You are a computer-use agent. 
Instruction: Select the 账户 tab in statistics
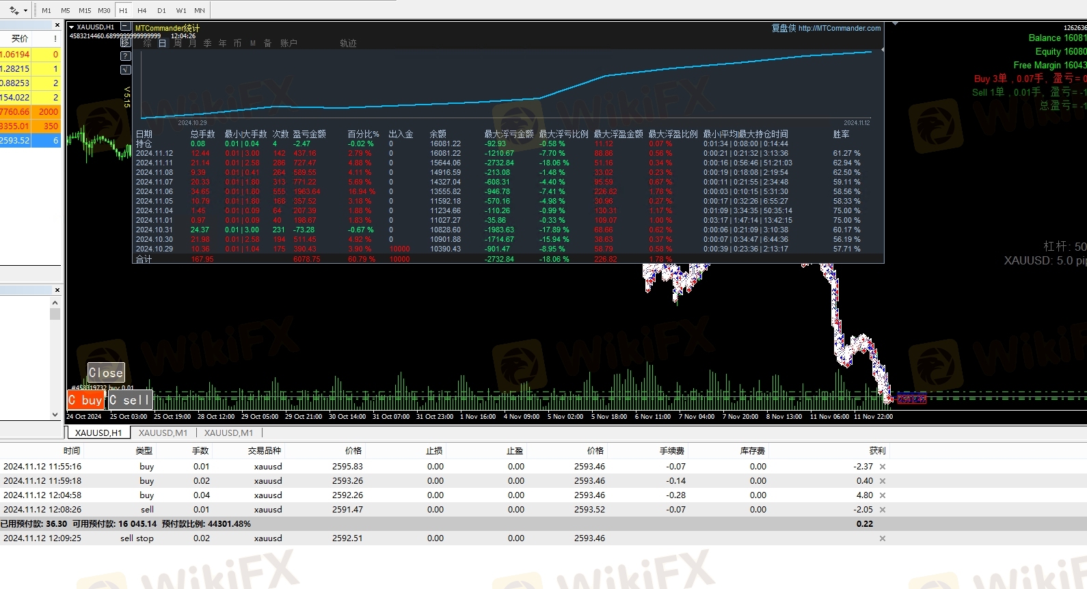pyautogui.click(x=288, y=43)
